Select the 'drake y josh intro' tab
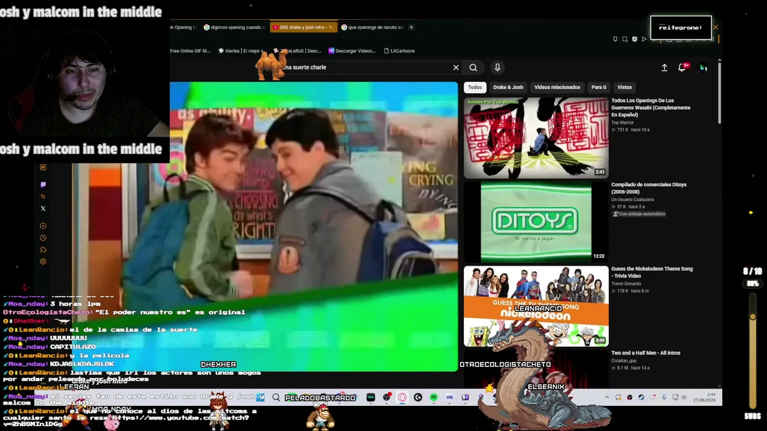767x431 pixels. point(303,27)
